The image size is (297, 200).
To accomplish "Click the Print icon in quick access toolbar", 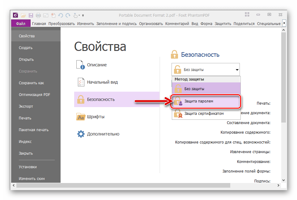I will pyautogui.click(x=38, y=15).
